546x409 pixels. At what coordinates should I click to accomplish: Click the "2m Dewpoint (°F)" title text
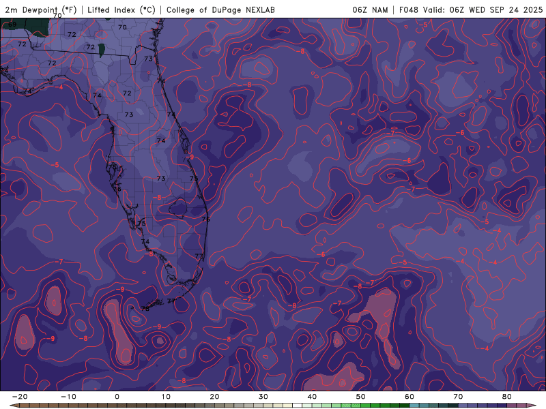pos(41,10)
